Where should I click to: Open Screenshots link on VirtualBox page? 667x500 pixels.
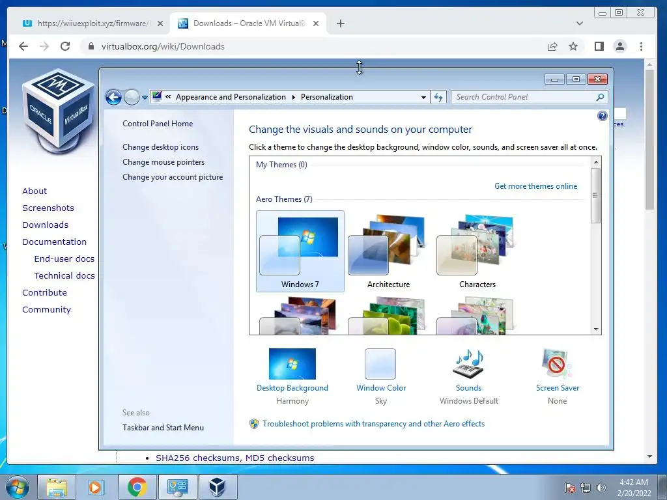(x=48, y=208)
